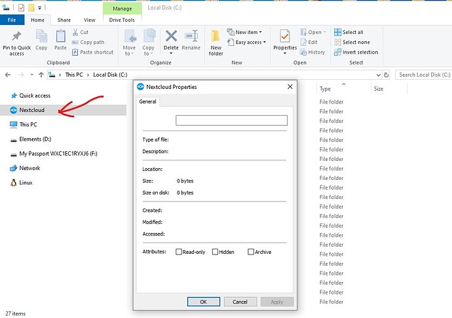Click the Copy path icon

[x=75, y=43]
